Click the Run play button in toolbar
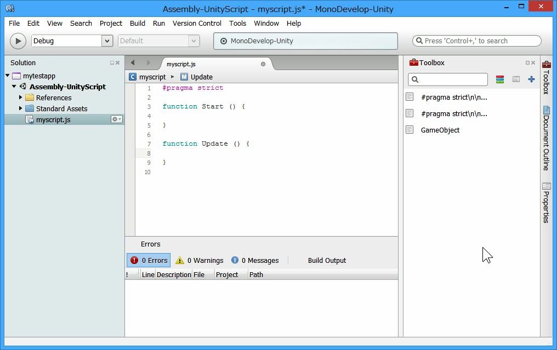The width and height of the screenshot is (557, 350). point(18,41)
